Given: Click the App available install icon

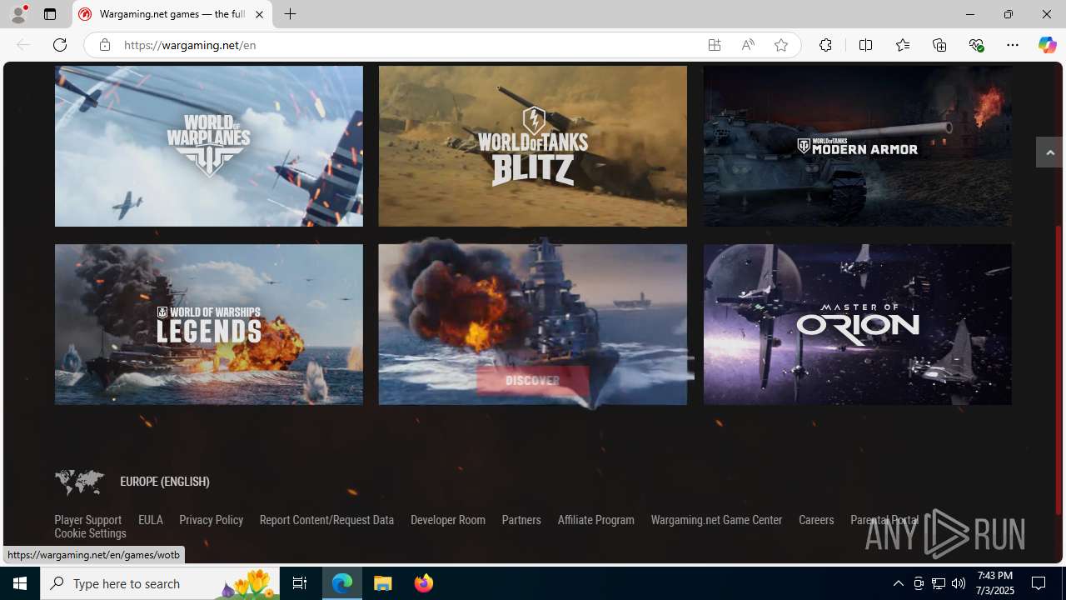Looking at the screenshot, I should pos(715,45).
